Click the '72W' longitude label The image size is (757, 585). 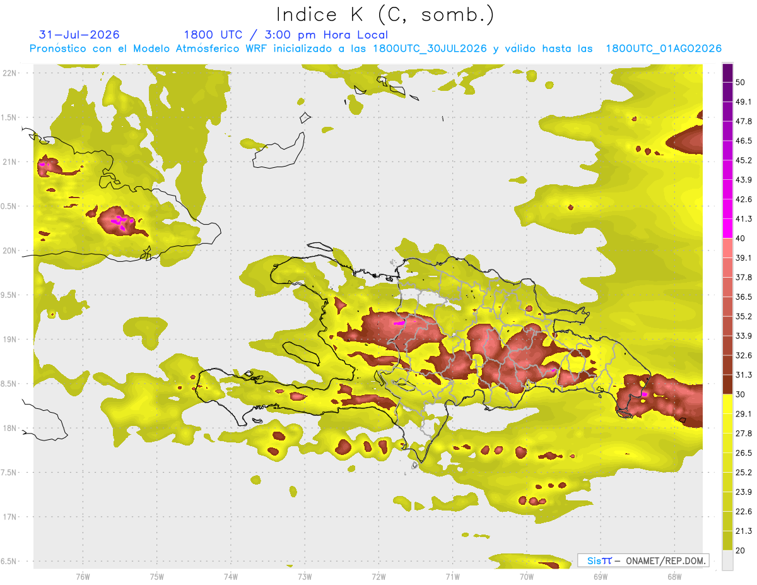coord(378,577)
